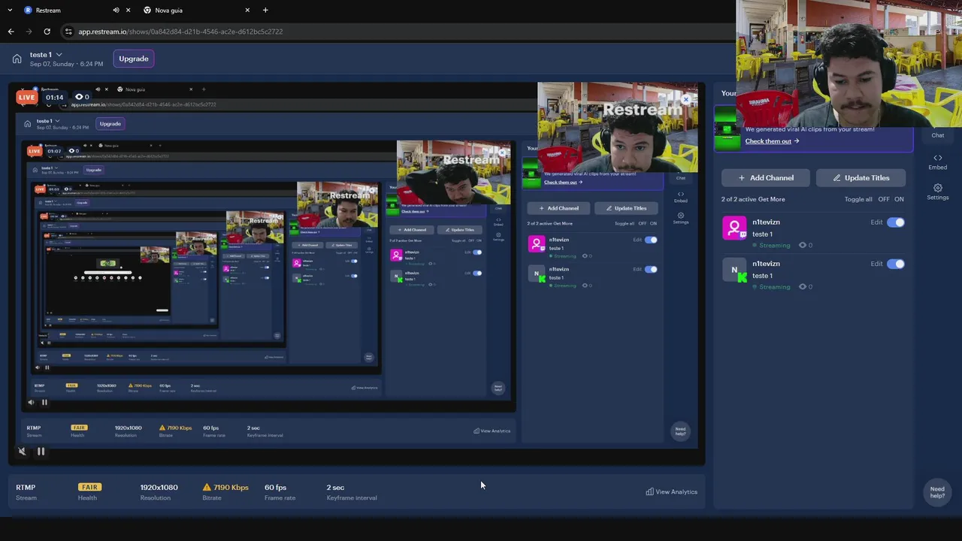962x541 pixels.
Task: Click first channel viewer count eye
Action: tap(803, 245)
